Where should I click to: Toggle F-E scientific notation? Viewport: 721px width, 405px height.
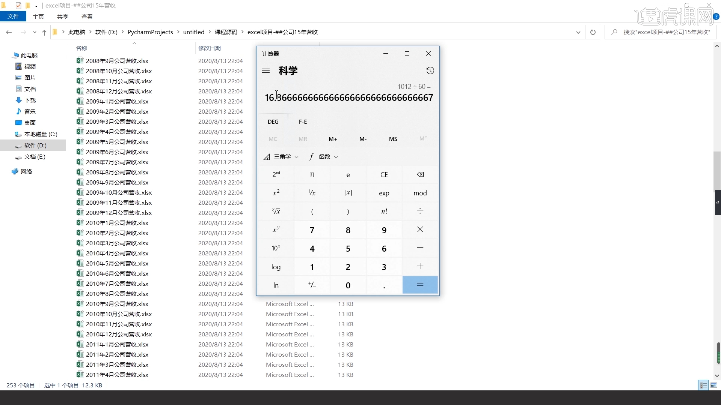point(303,122)
